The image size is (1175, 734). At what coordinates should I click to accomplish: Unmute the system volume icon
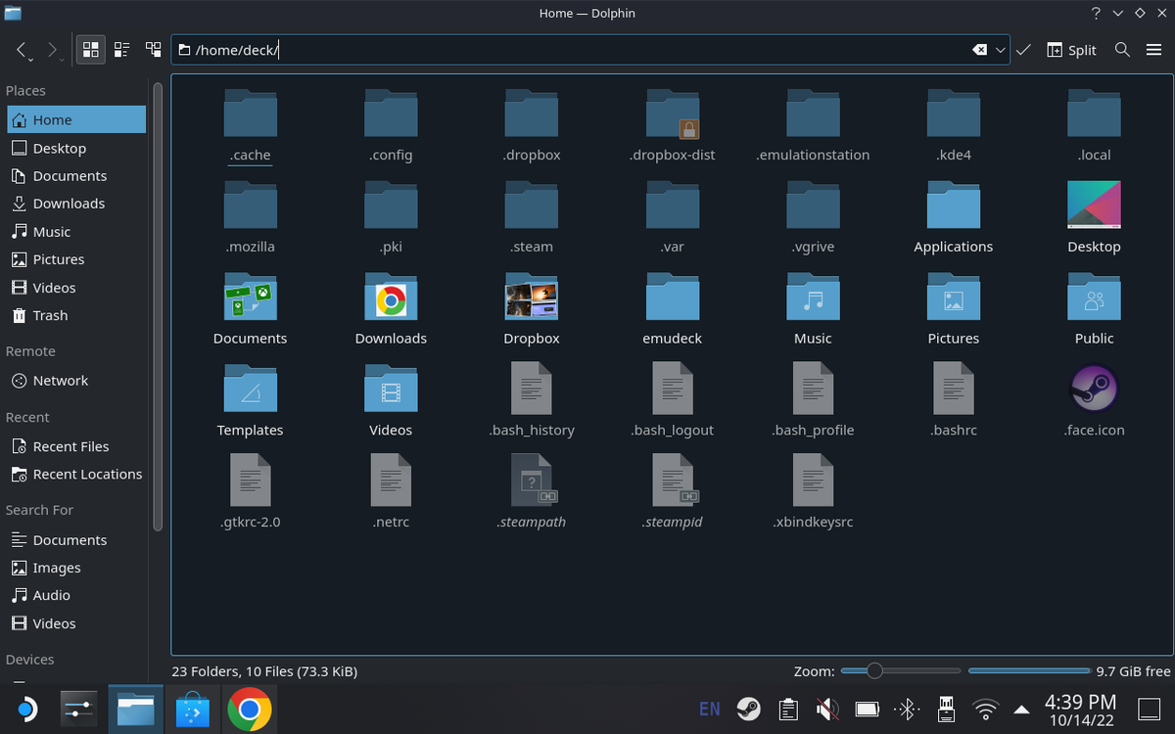click(x=827, y=709)
